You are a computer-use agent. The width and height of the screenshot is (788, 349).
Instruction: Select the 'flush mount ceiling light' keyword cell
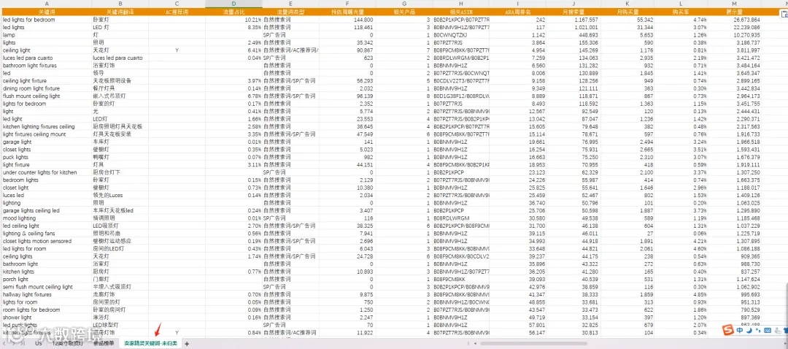(x=46, y=96)
